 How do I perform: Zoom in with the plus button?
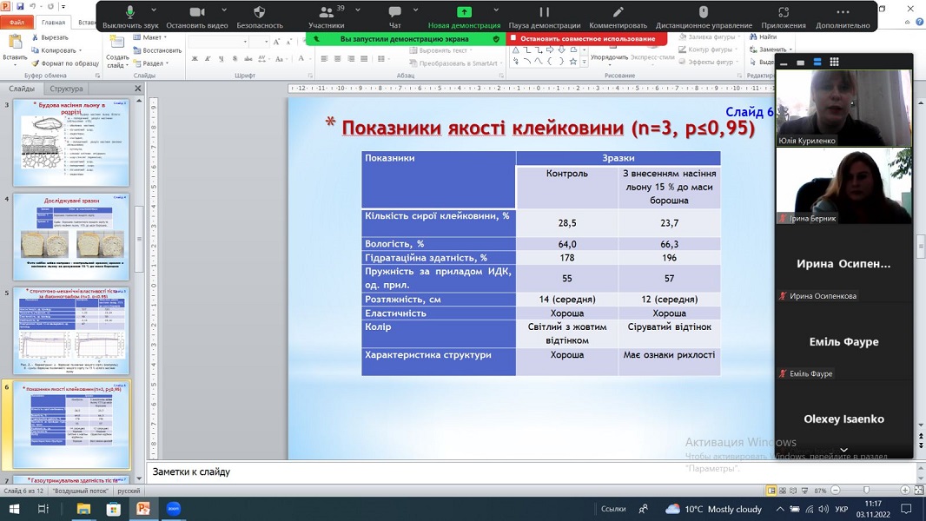tap(905, 491)
